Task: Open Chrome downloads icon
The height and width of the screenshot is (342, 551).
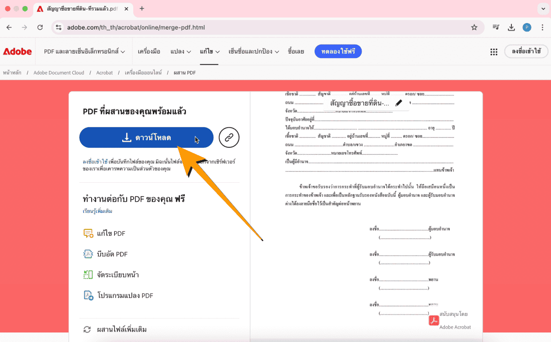Action: [511, 28]
